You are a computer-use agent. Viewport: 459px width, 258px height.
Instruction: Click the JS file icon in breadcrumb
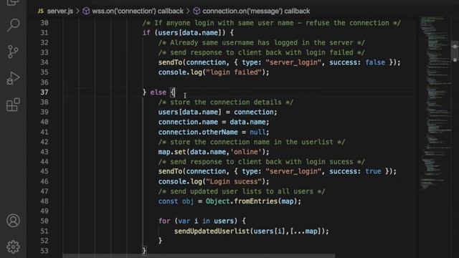tap(41, 11)
